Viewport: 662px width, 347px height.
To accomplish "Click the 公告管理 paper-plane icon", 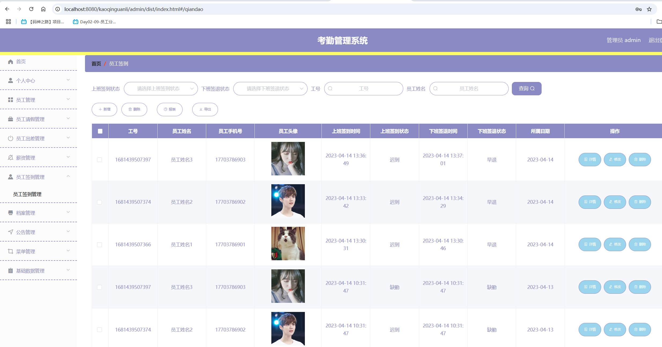I will click(10, 232).
